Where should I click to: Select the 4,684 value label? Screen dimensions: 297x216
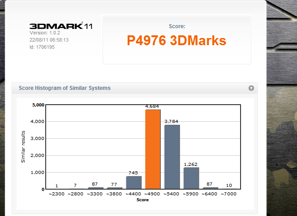coord(153,106)
